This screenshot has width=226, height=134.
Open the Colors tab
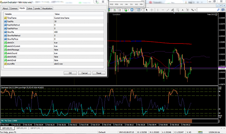pos(30,8)
